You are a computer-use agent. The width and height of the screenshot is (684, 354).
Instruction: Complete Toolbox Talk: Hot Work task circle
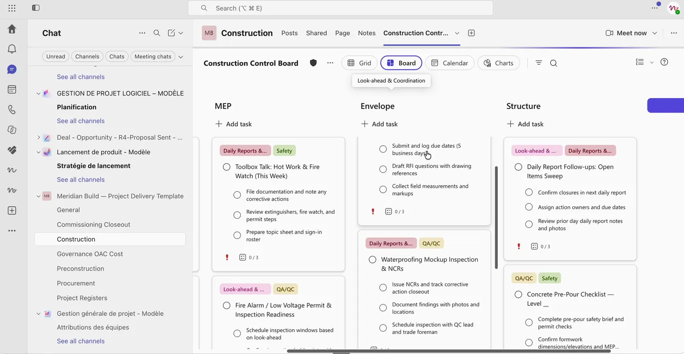coord(227,167)
